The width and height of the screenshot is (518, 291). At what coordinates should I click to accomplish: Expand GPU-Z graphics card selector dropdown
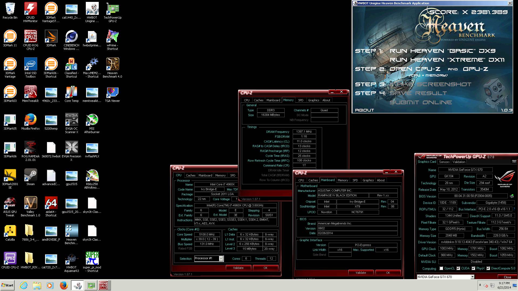click(472, 277)
